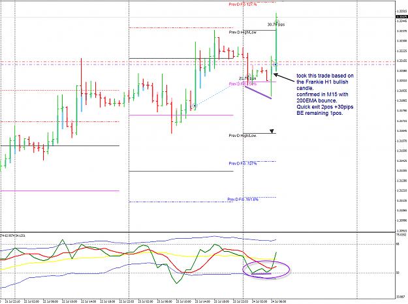Click the '22 Jul 02:00' time axis label
Viewport: 408px width, 304px height.
tap(31, 301)
